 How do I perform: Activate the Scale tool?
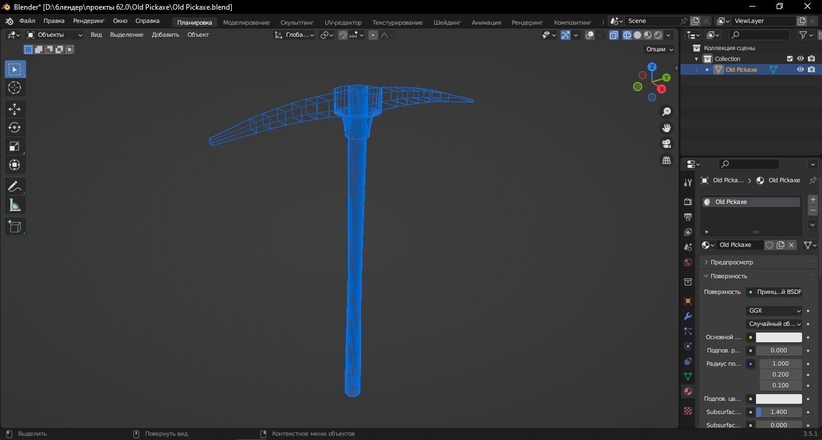(15, 146)
